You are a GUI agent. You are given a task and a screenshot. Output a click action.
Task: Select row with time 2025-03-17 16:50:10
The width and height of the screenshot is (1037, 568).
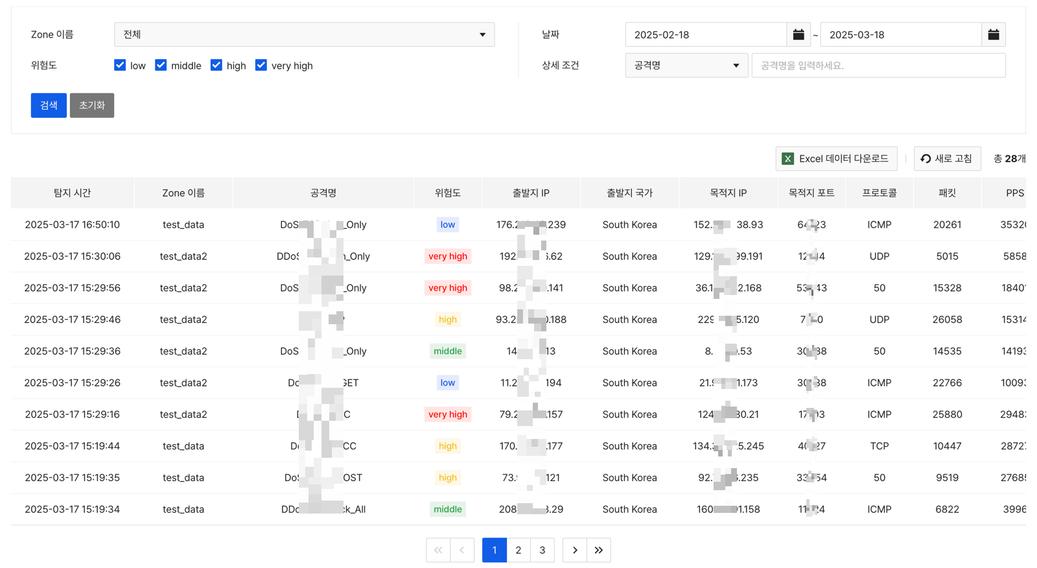coord(518,225)
